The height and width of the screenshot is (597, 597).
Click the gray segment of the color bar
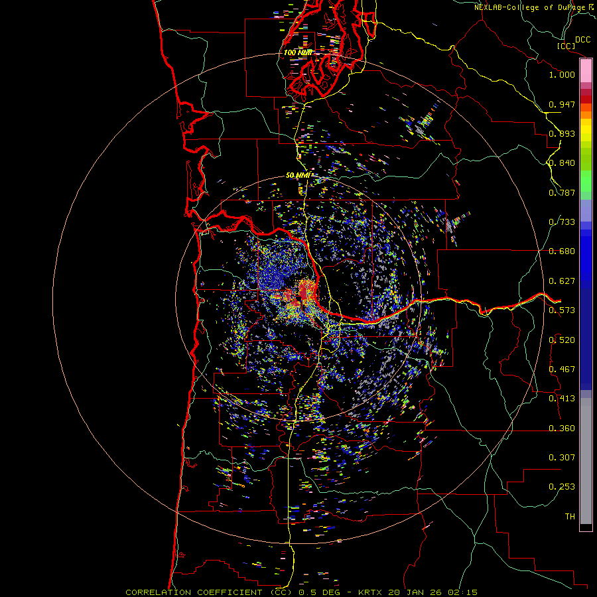586,461
